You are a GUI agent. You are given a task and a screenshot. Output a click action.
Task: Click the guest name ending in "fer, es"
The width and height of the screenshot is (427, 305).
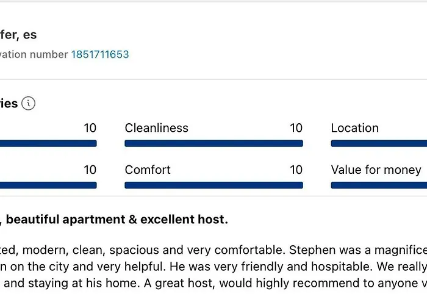pyautogui.click(x=18, y=35)
